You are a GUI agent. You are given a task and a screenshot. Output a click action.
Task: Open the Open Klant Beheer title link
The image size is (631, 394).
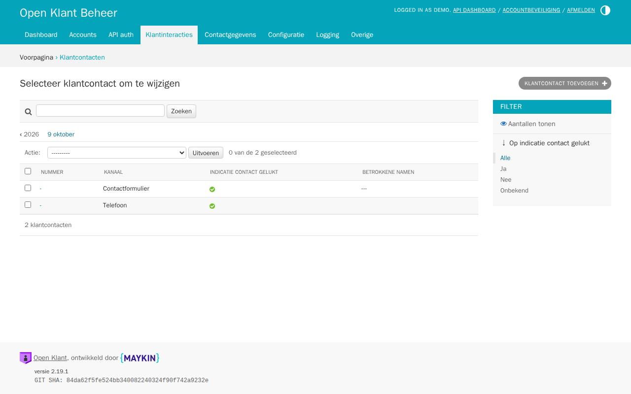69,13
